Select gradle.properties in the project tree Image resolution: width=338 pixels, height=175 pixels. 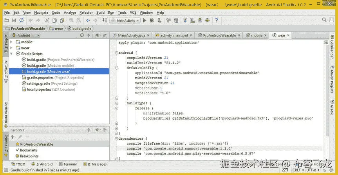53,77
